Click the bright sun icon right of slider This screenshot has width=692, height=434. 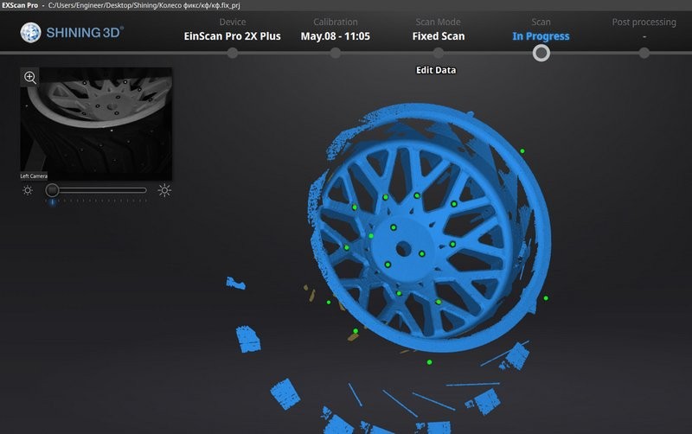[163, 190]
